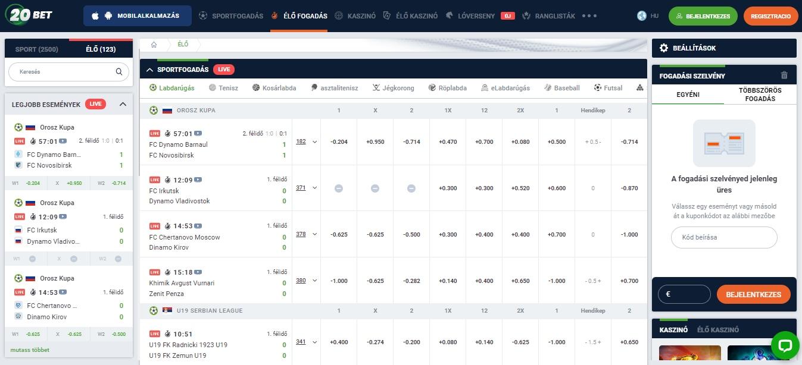Collapse the Sportfogadás Live section
The width and height of the screenshot is (802, 365).
click(x=149, y=70)
